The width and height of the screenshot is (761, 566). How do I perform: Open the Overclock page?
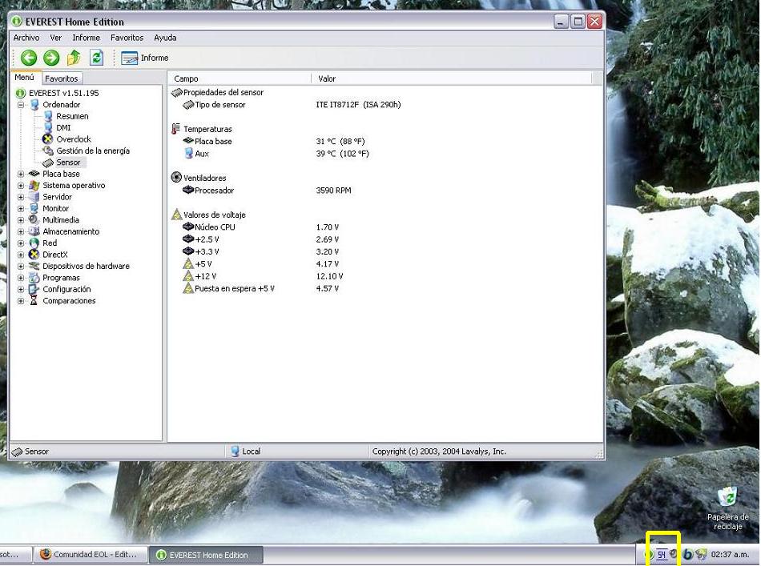point(73,139)
